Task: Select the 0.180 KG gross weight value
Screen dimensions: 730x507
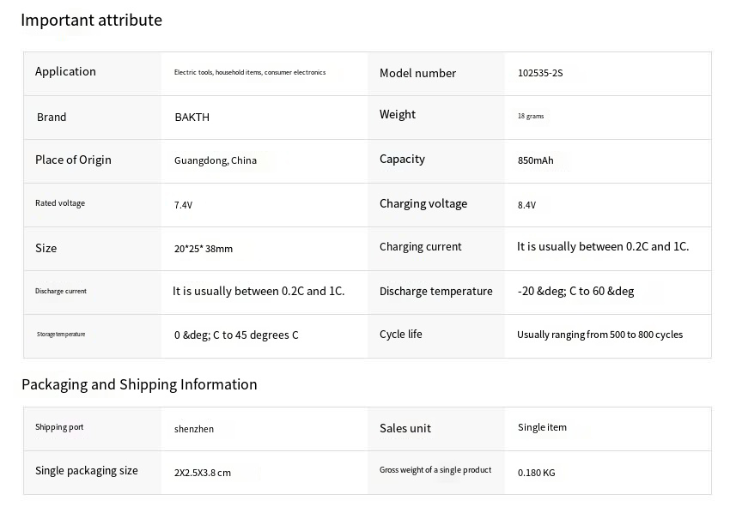Action: [536, 473]
